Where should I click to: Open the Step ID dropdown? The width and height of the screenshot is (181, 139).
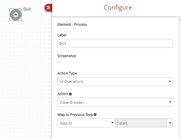coord(86,123)
